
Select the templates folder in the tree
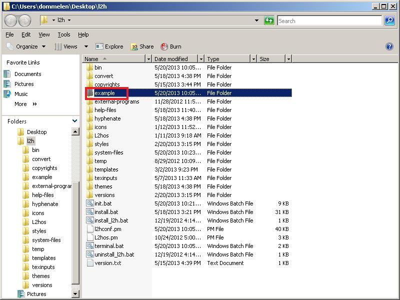coord(43,258)
